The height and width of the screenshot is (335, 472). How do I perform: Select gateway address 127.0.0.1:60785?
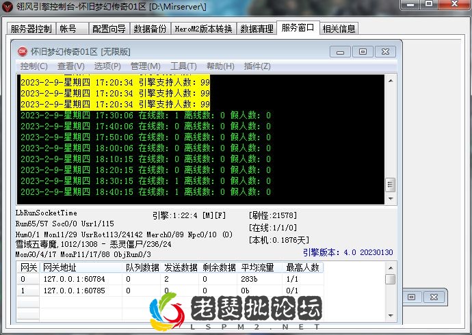click(75, 291)
